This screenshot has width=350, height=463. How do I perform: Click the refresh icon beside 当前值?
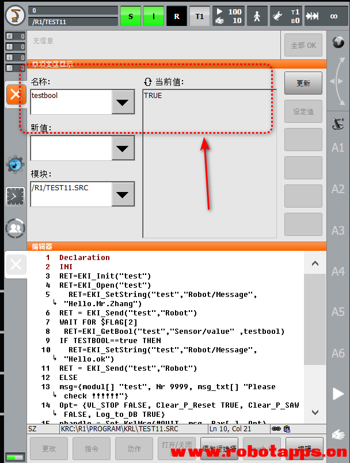click(x=148, y=82)
